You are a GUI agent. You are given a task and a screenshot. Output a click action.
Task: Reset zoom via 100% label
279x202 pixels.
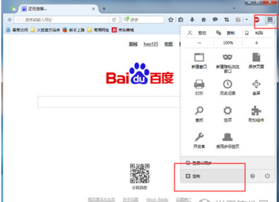pos(228,43)
